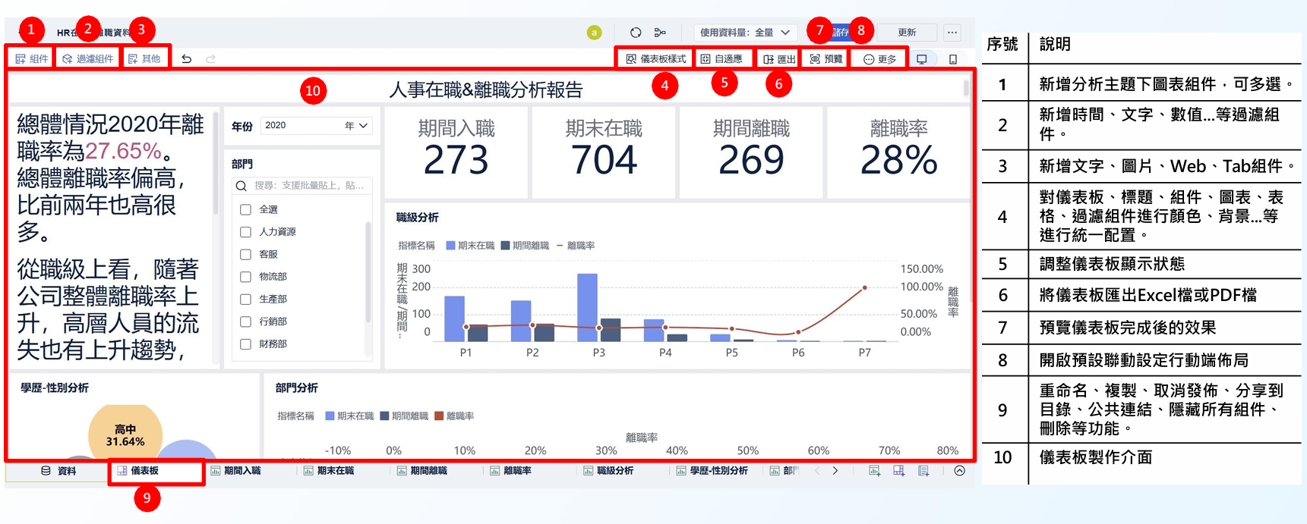Toggle 離職率 line legend in 職級分析

576,246
